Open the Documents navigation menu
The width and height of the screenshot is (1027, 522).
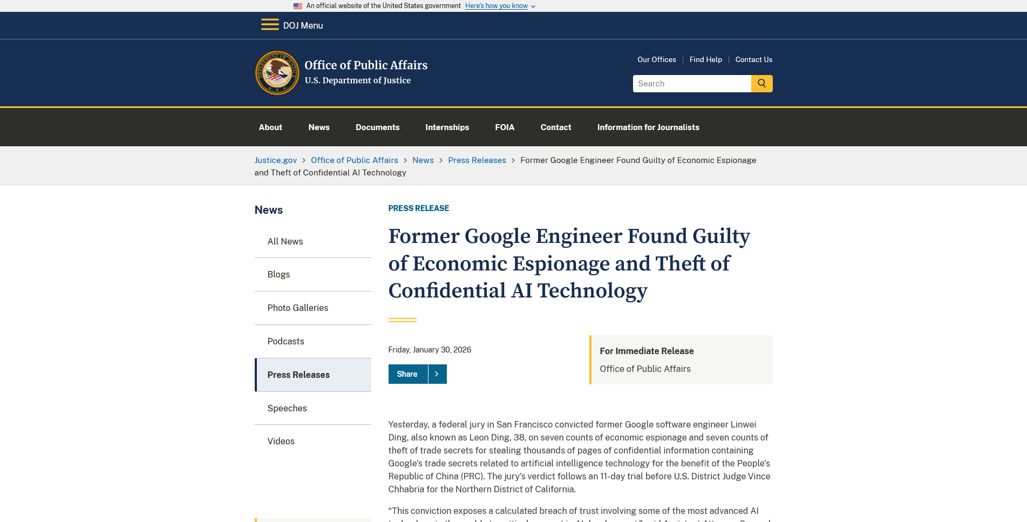[x=377, y=127]
